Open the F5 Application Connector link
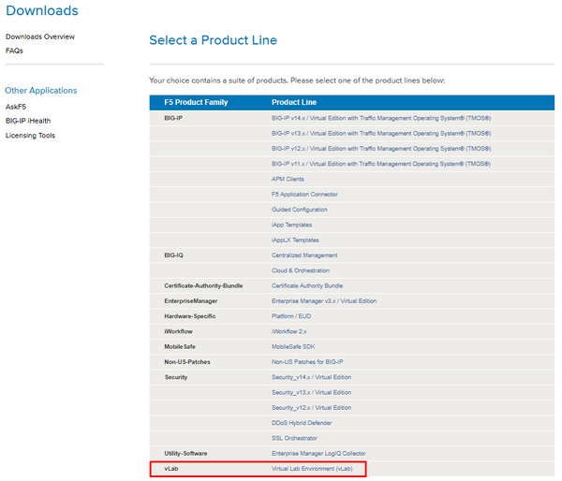562x481 pixels. tap(304, 195)
